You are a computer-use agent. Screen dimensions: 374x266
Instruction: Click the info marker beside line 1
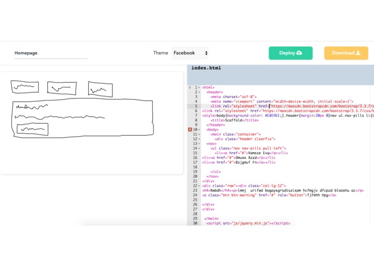[x=190, y=88]
